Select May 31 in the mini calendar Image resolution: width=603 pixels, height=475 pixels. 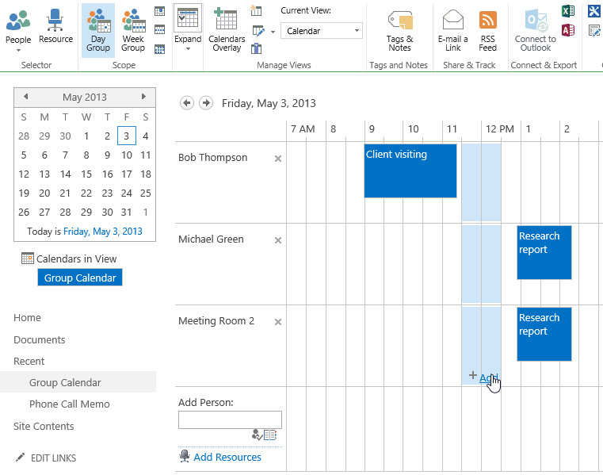point(127,212)
